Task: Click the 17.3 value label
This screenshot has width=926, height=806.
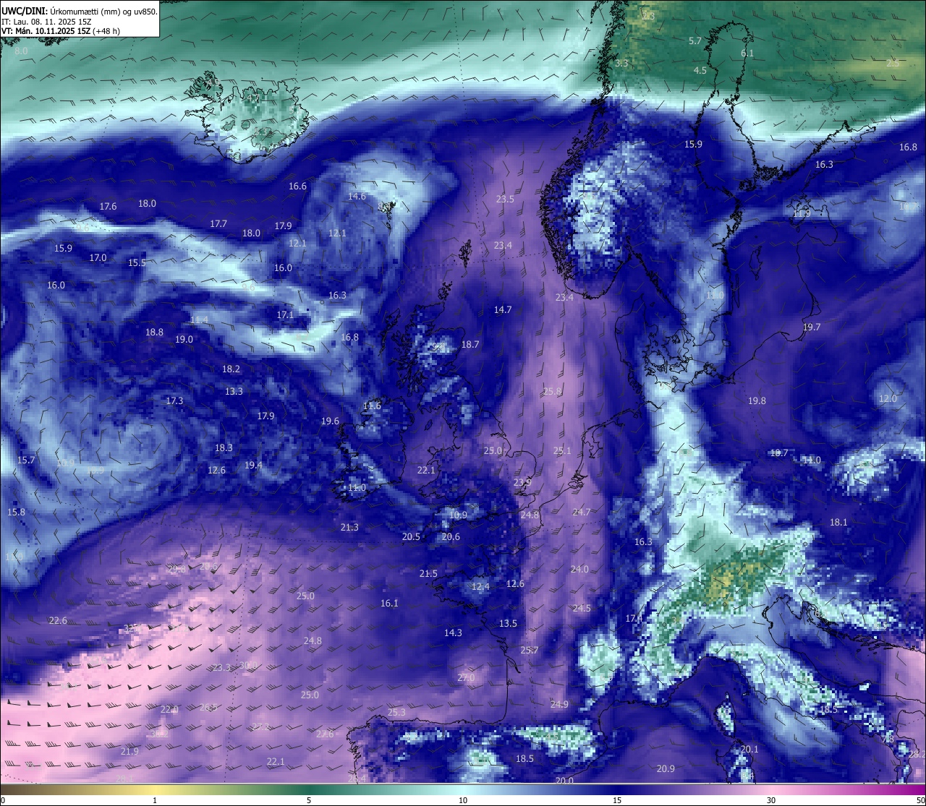Action: tap(174, 400)
